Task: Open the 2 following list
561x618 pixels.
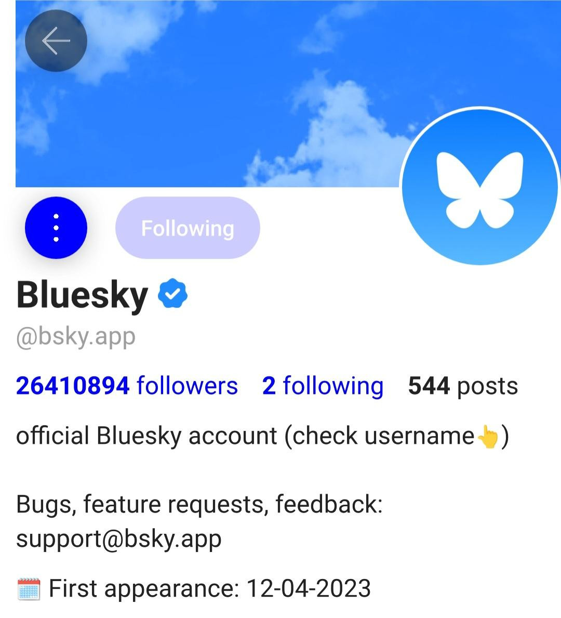Action: coord(323,386)
